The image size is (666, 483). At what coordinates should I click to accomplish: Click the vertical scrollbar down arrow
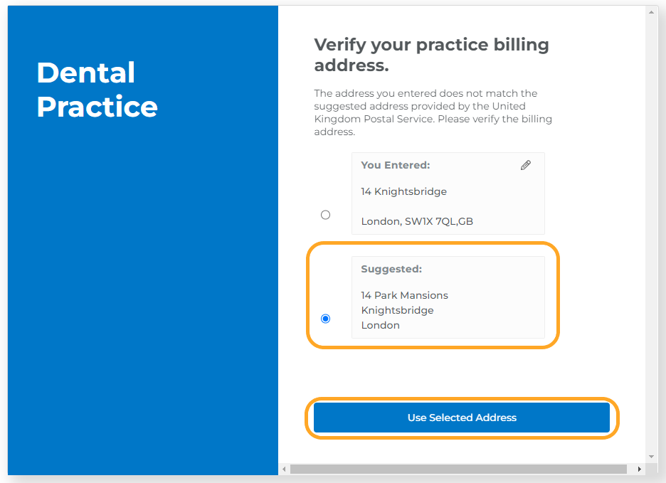coord(651,457)
